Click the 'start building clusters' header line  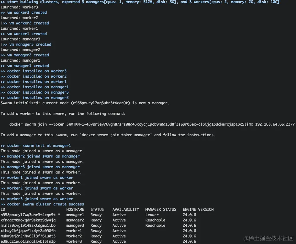tap(140, 2)
